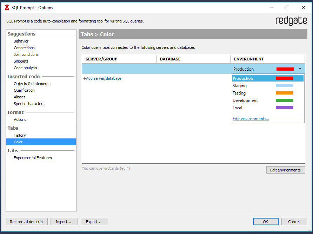Image resolution: width=313 pixels, height=234 pixels.
Task: Select Experimental Features under Labs
Action: (x=33, y=158)
